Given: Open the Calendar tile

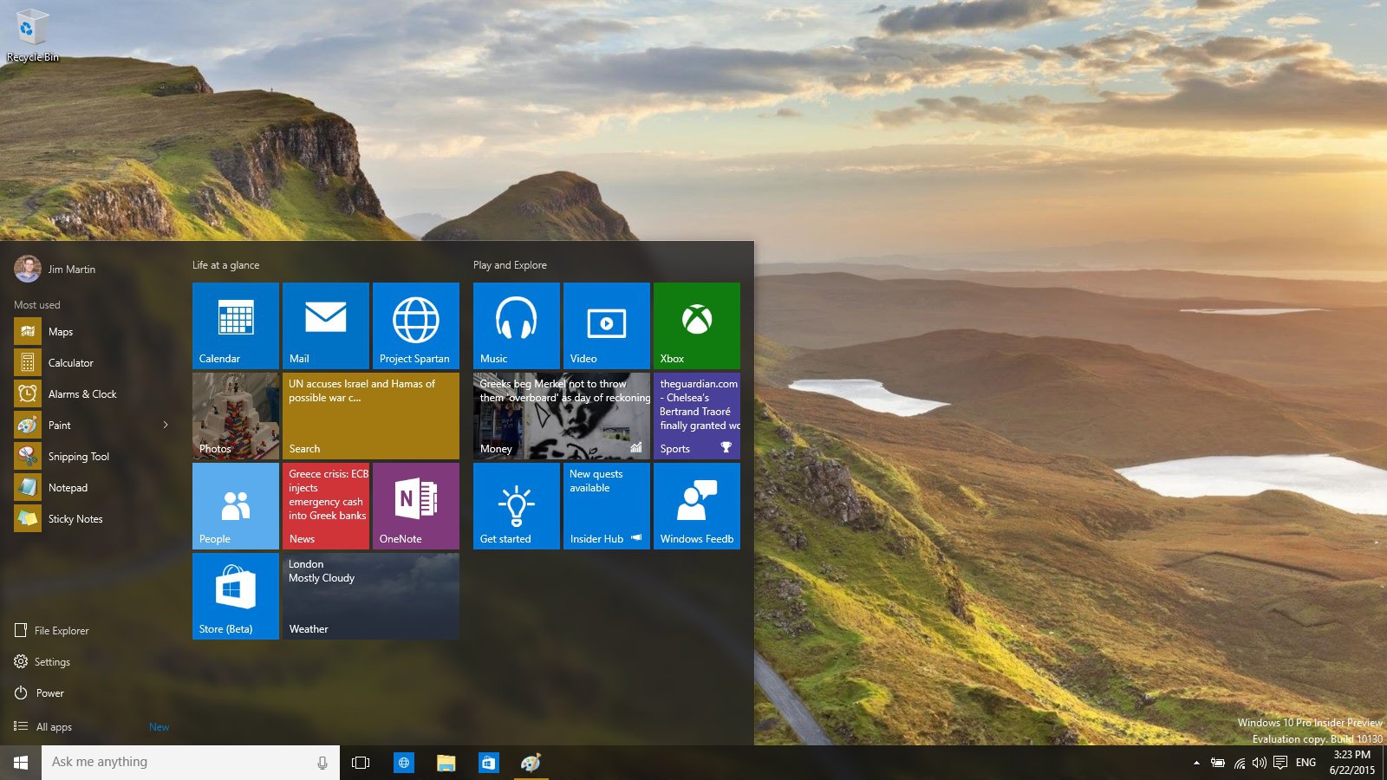Looking at the screenshot, I should pyautogui.click(x=236, y=326).
